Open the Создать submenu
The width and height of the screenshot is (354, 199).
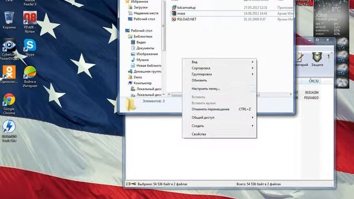tap(220, 126)
